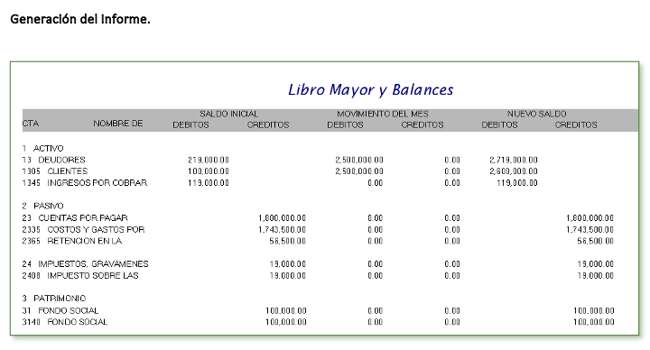Click the NUEVO SALDO column header
The height and width of the screenshot is (350, 650).
pyautogui.click(x=536, y=114)
